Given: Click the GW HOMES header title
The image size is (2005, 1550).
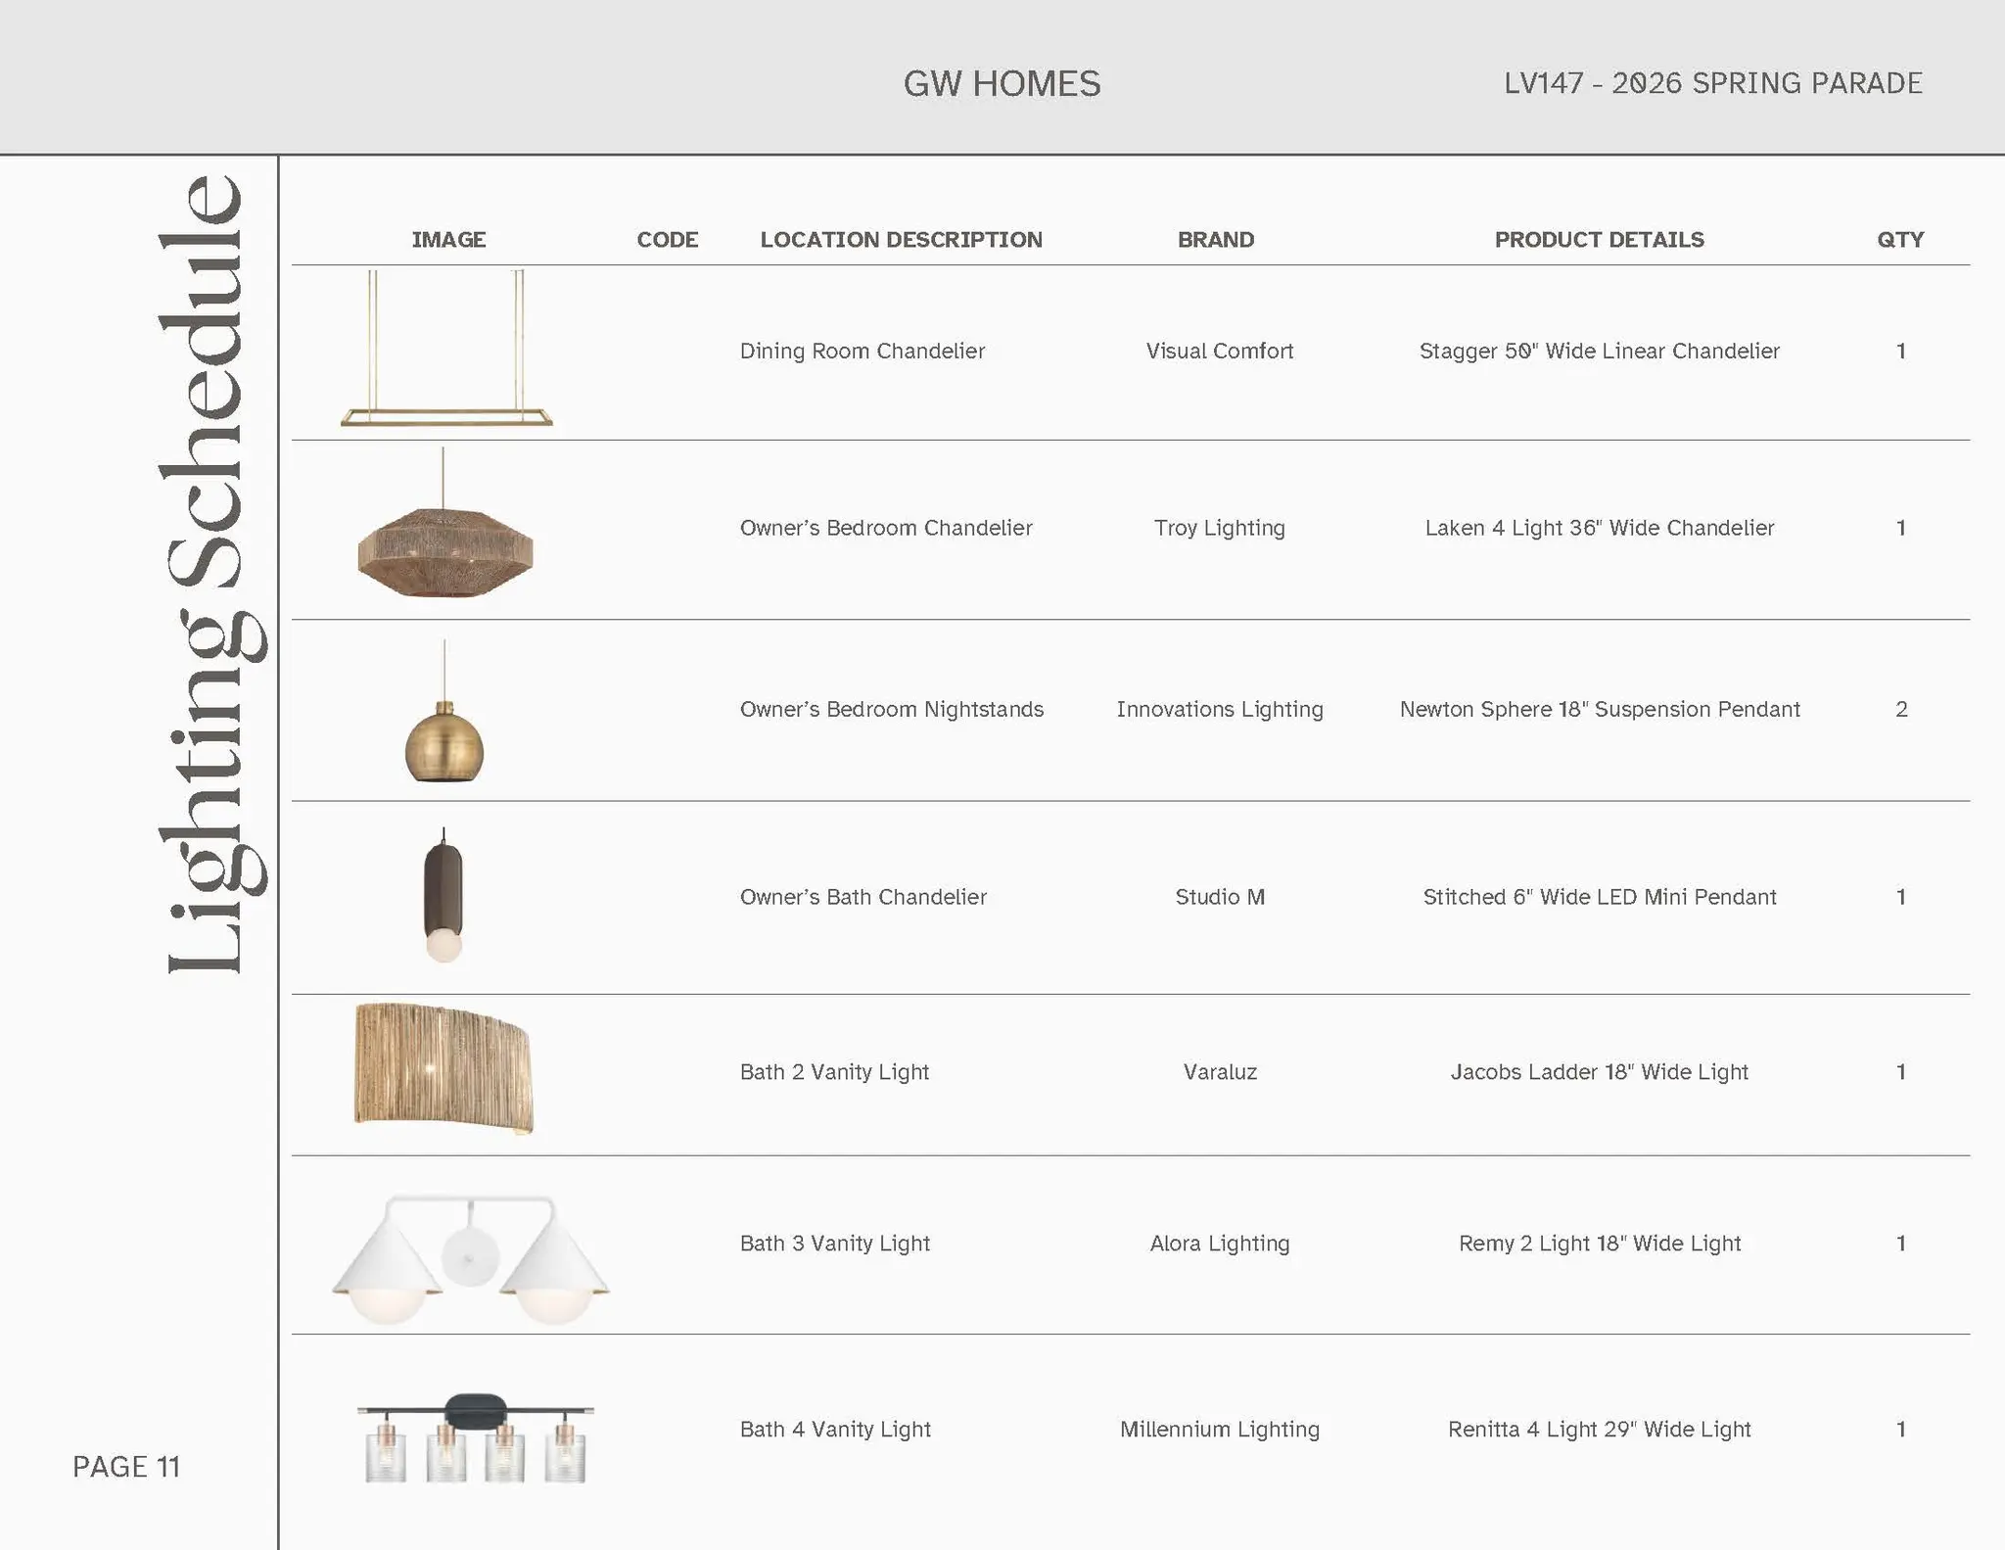Looking at the screenshot, I should pos(1002,83).
